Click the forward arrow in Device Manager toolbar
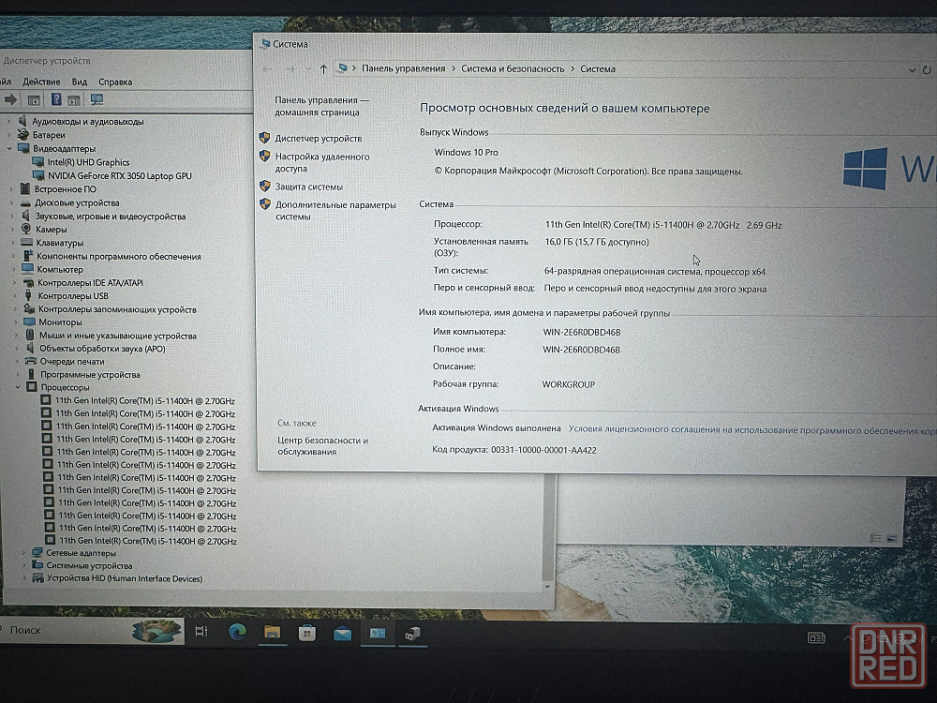This screenshot has width=937, height=703. (x=10, y=100)
